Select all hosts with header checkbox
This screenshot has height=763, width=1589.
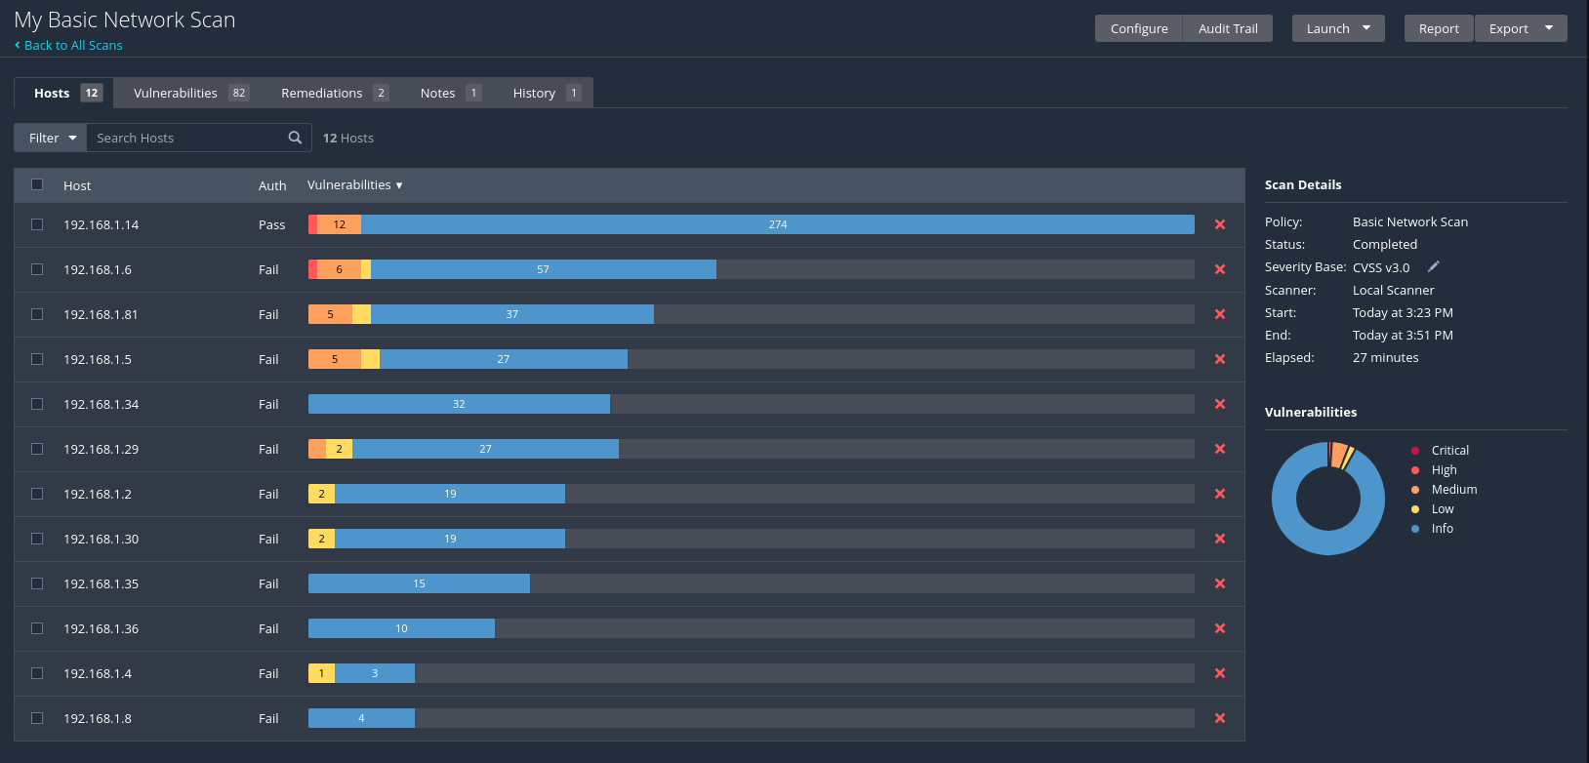tap(37, 184)
